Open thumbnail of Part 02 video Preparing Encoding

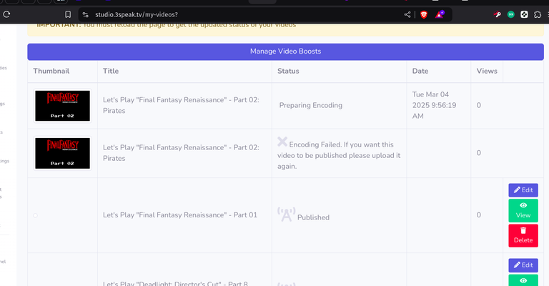tap(62, 106)
